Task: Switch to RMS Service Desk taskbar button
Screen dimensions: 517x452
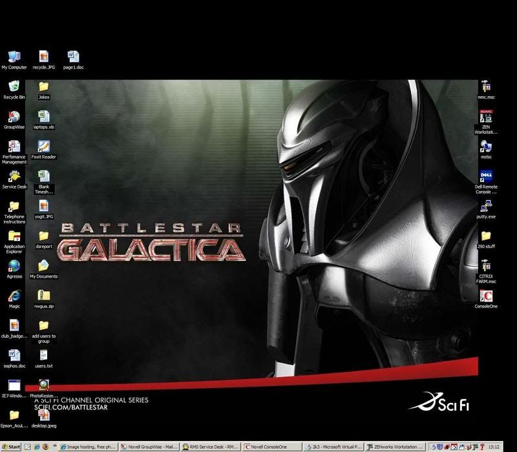Action: [211, 447]
